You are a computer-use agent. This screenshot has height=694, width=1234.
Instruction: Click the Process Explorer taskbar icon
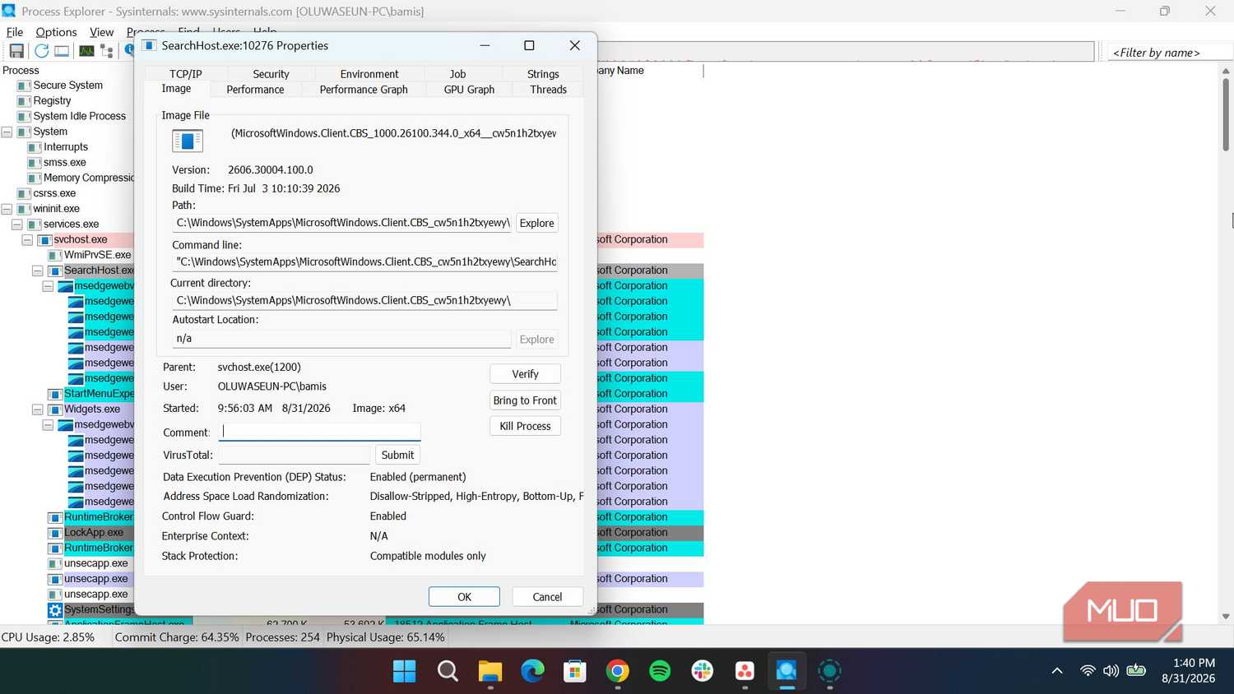(x=786, y=671)
